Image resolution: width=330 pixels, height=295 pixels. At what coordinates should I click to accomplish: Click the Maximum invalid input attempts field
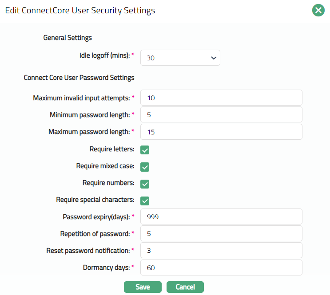pyautogui.click(x=221, y=98)
